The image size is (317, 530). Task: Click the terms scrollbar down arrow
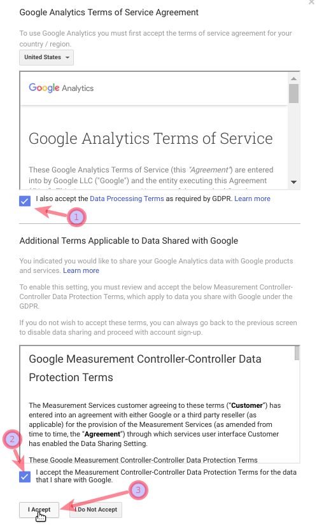pos(293,182)
